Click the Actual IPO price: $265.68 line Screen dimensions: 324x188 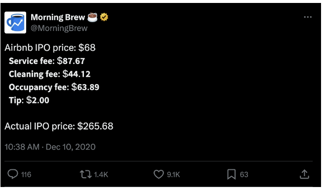(59, 126)
